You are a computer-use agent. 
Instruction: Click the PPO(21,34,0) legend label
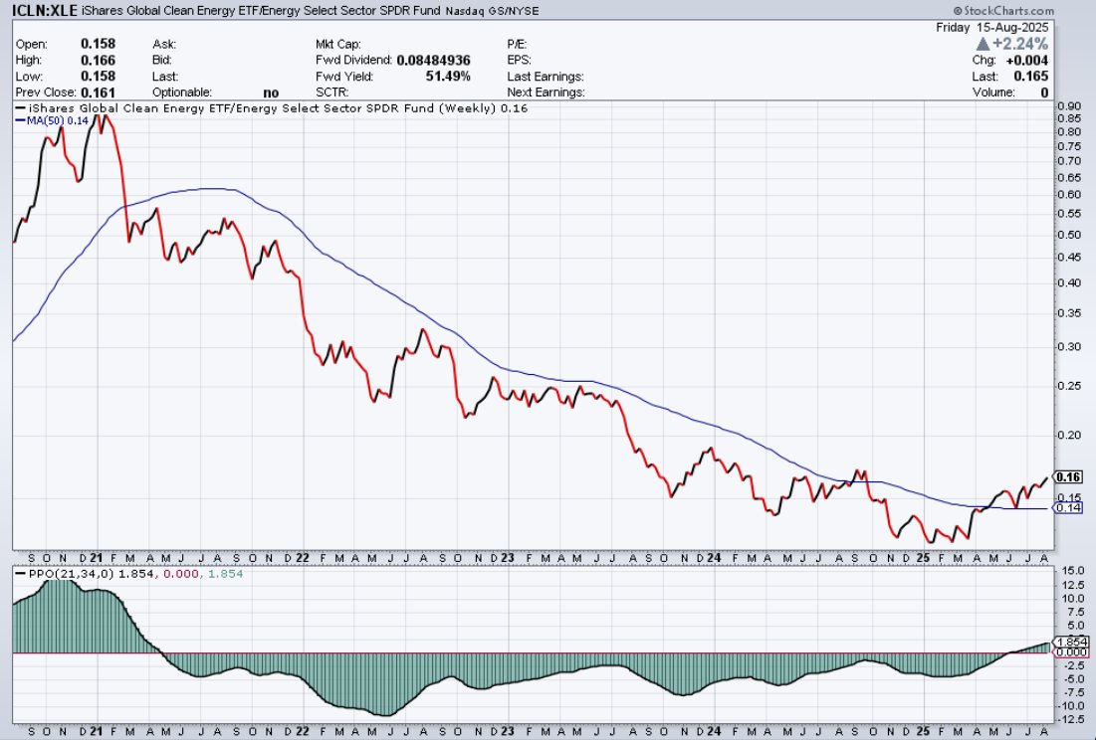72,574
